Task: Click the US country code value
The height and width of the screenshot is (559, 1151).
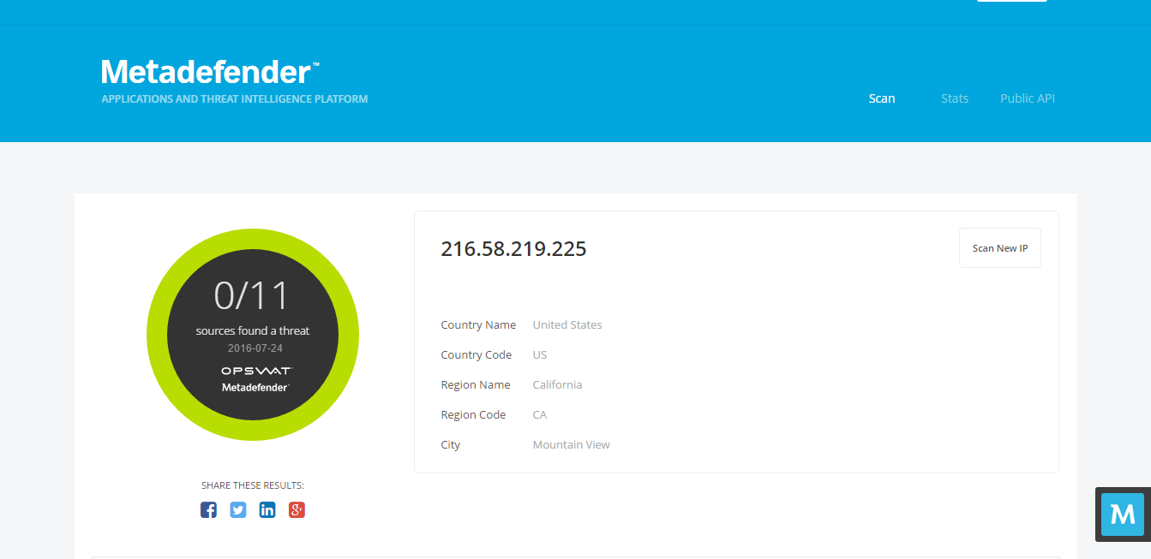Action: (540, 355)
